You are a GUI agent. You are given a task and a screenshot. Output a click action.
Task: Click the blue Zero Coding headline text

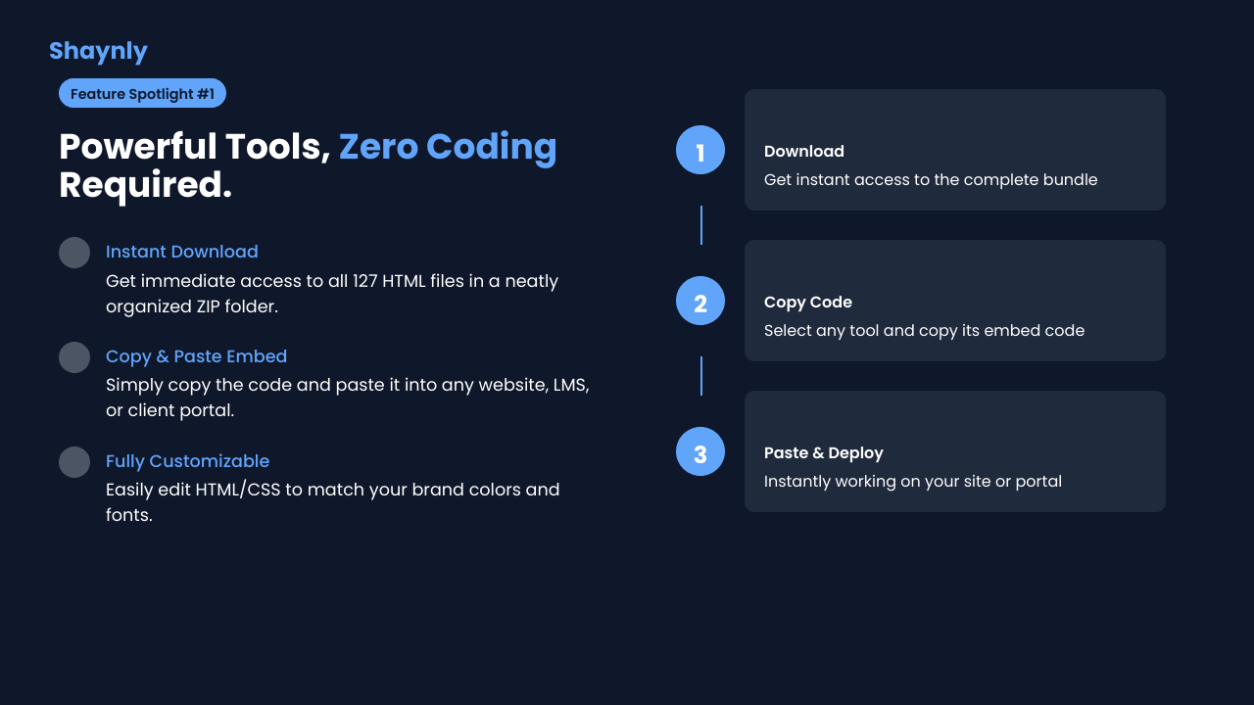click(448, 147)
